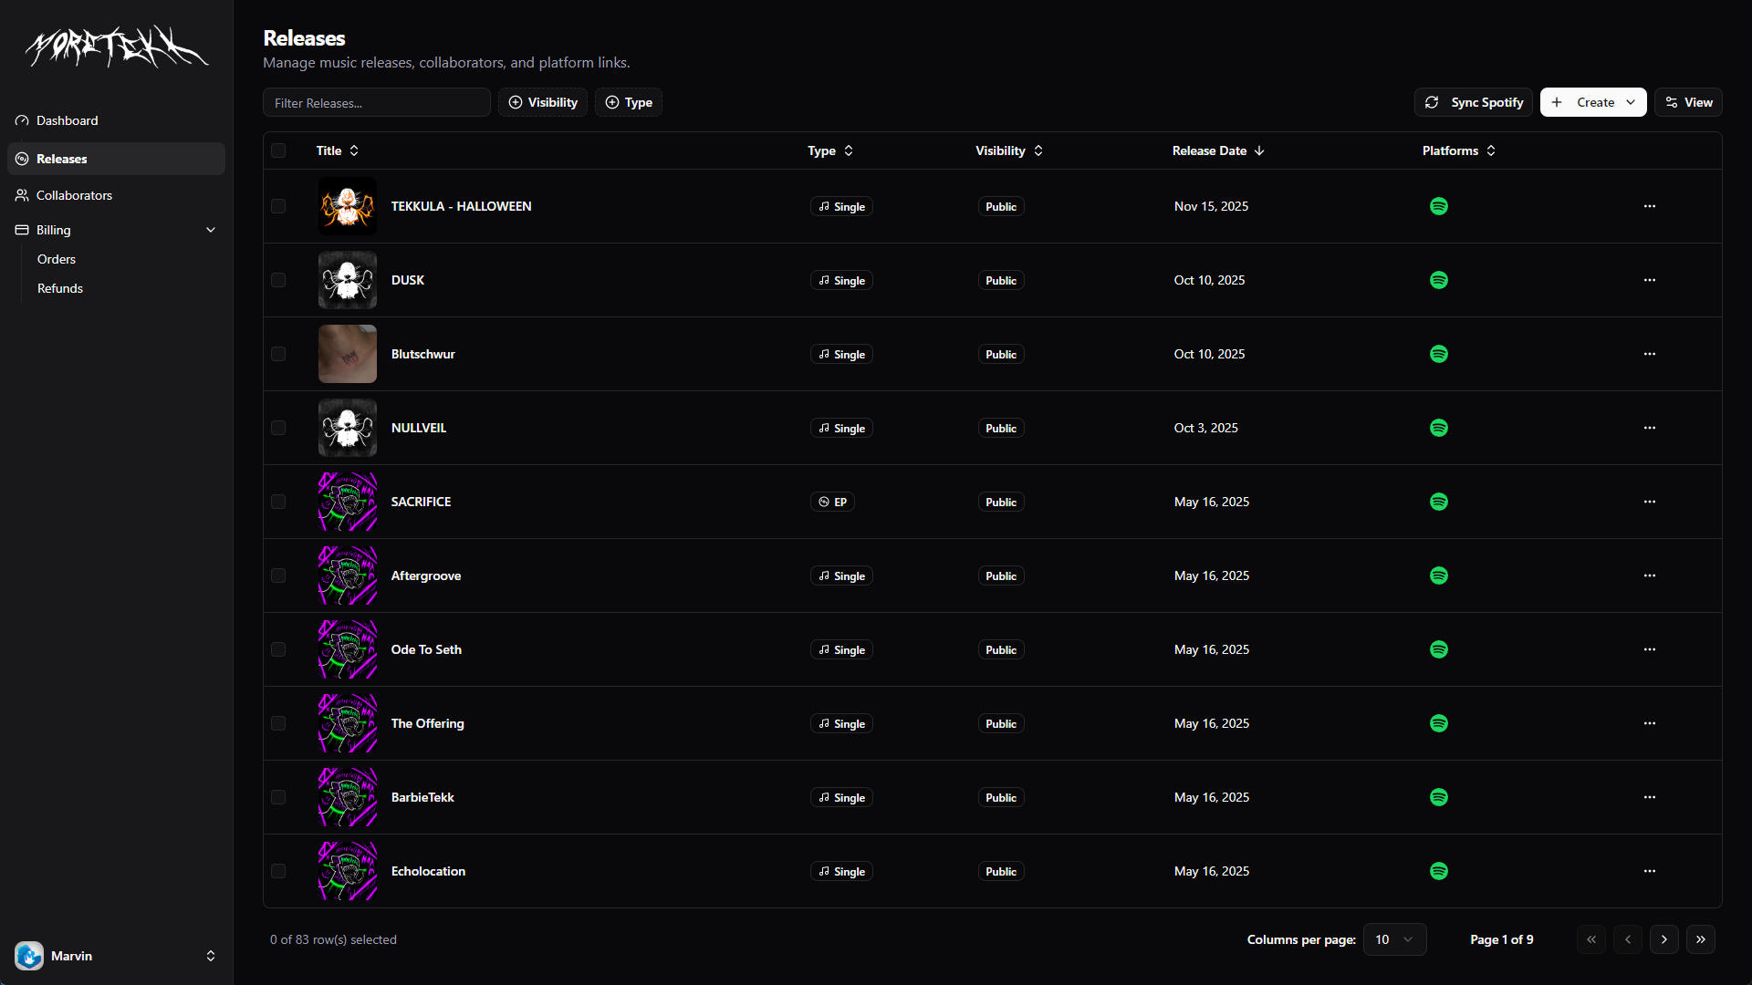Click the Dashboard speedometer icon in the sidebar

click(21, 119)
